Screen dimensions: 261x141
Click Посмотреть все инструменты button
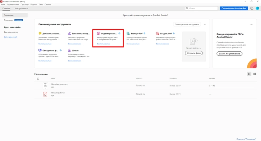click(187, 24)
